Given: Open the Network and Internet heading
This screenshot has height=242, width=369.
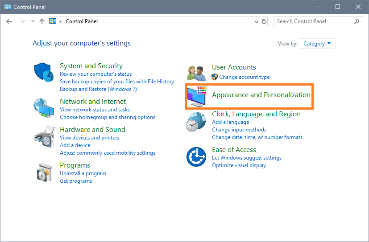Looking at the screenshot, I should point(93,102).
